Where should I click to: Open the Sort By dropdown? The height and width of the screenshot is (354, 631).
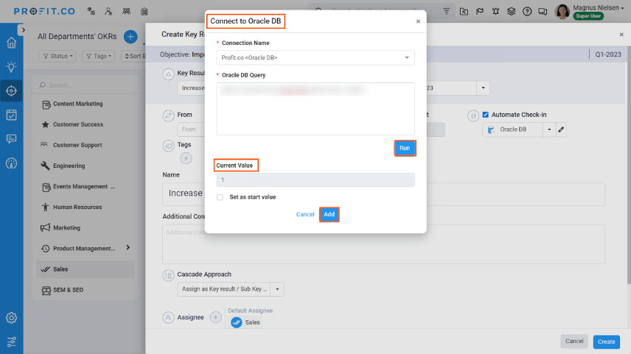(x=133, y=56)
